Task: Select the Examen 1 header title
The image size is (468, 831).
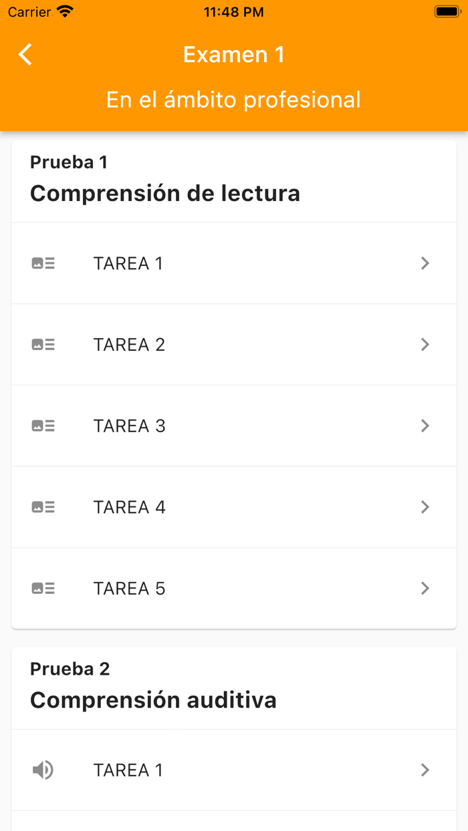Action: coord(233,54)
